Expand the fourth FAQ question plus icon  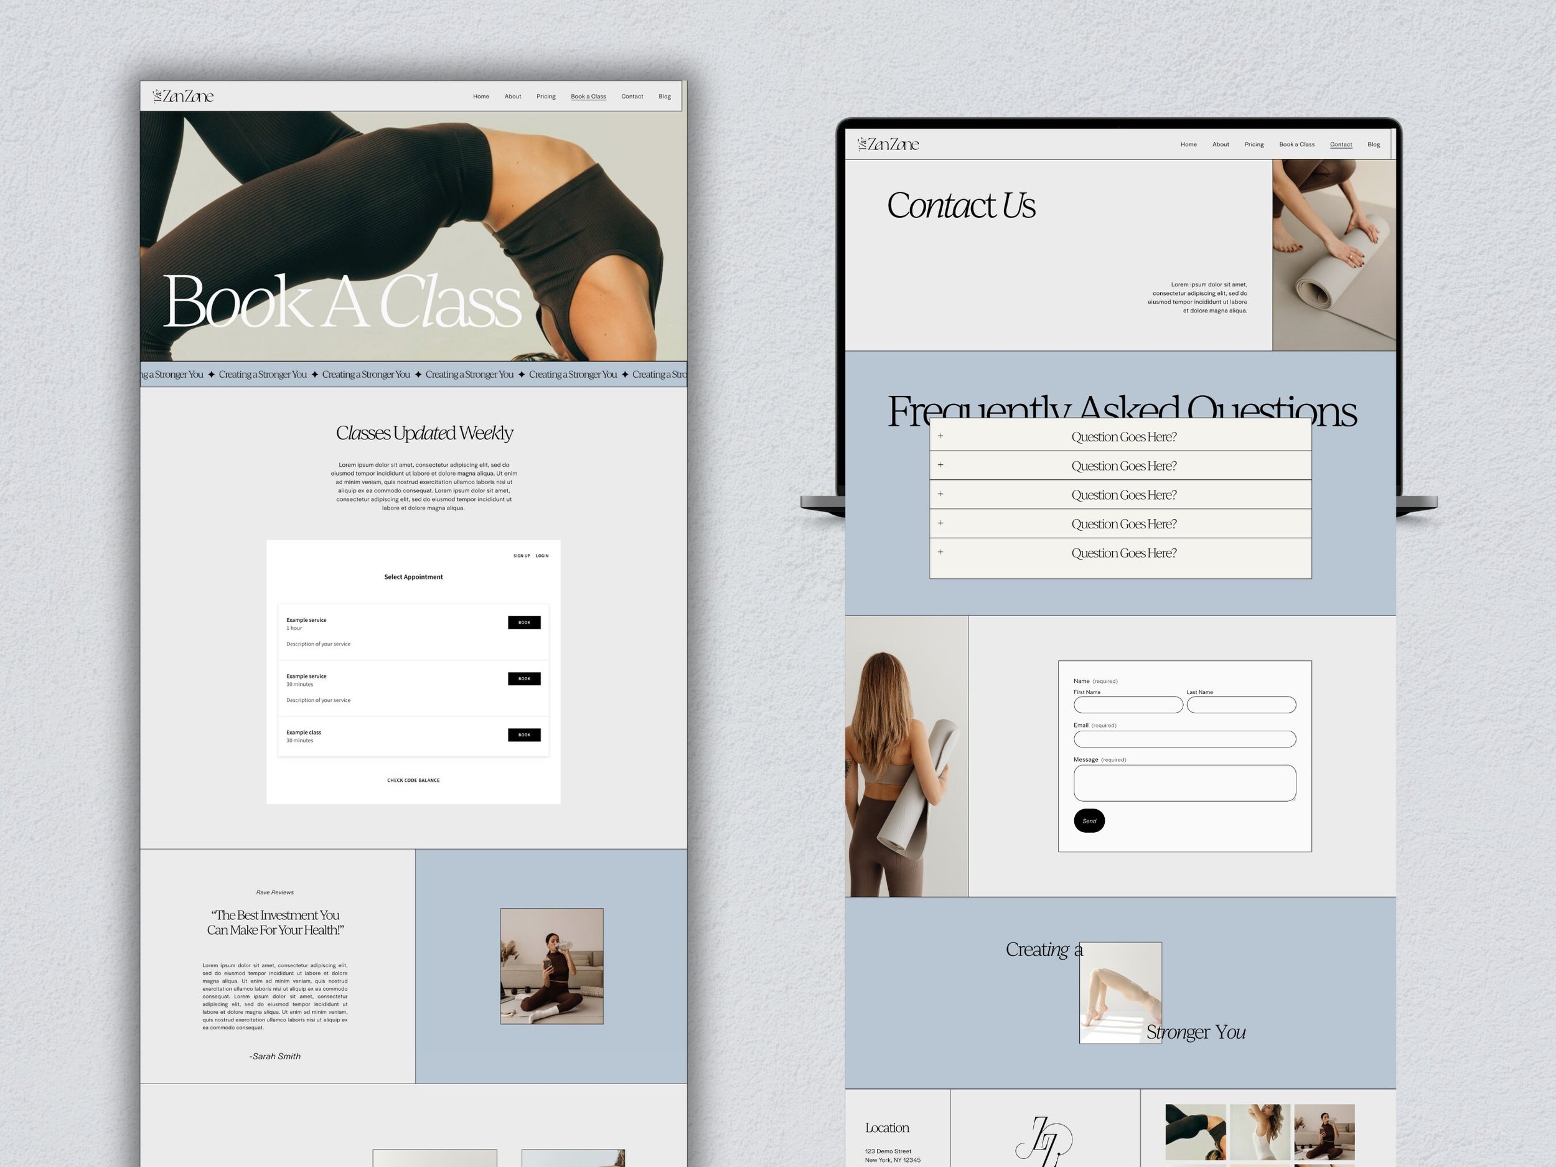tap(940, 523)
